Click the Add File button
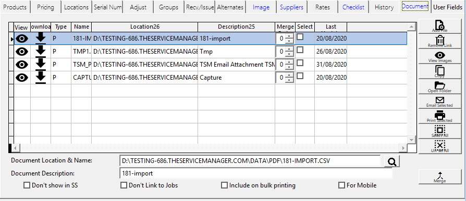Image resolution: width=466 pixels, height=201 pixels. (439, 26)
